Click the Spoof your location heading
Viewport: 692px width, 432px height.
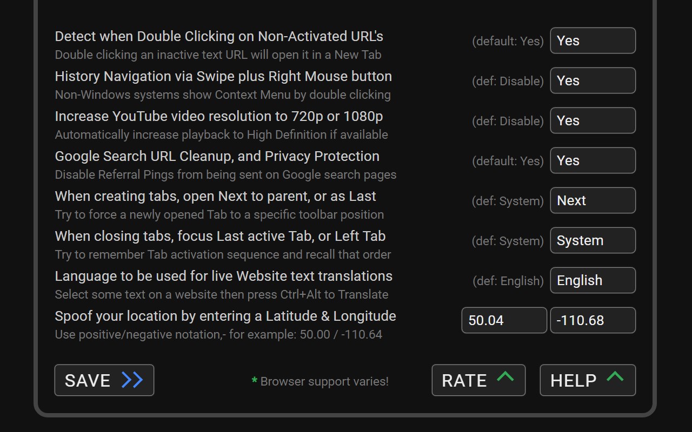point(225,316)
